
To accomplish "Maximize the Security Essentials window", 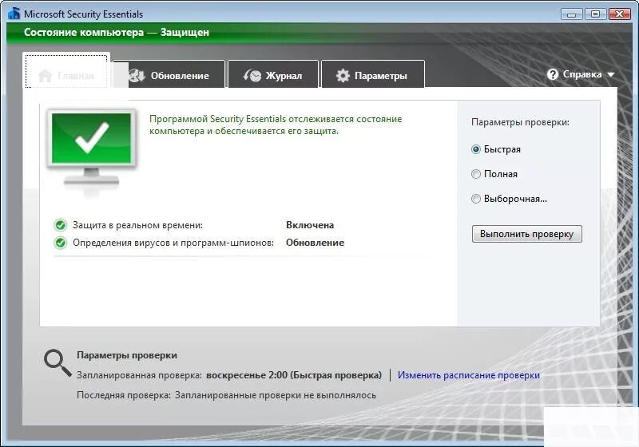I will click(x=595, y=14).
